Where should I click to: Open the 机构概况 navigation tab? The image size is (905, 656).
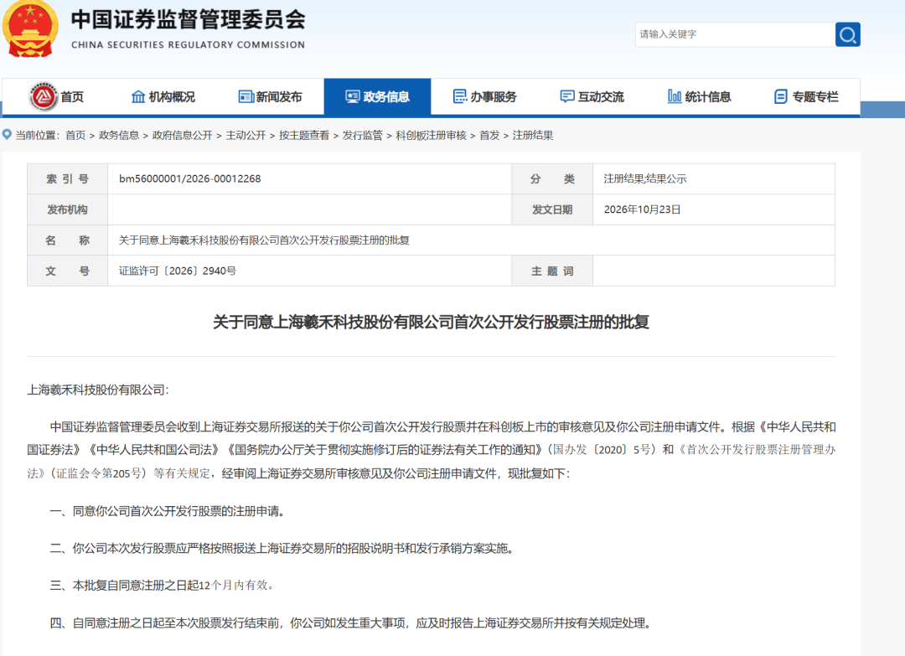click(x=163, y=96)
